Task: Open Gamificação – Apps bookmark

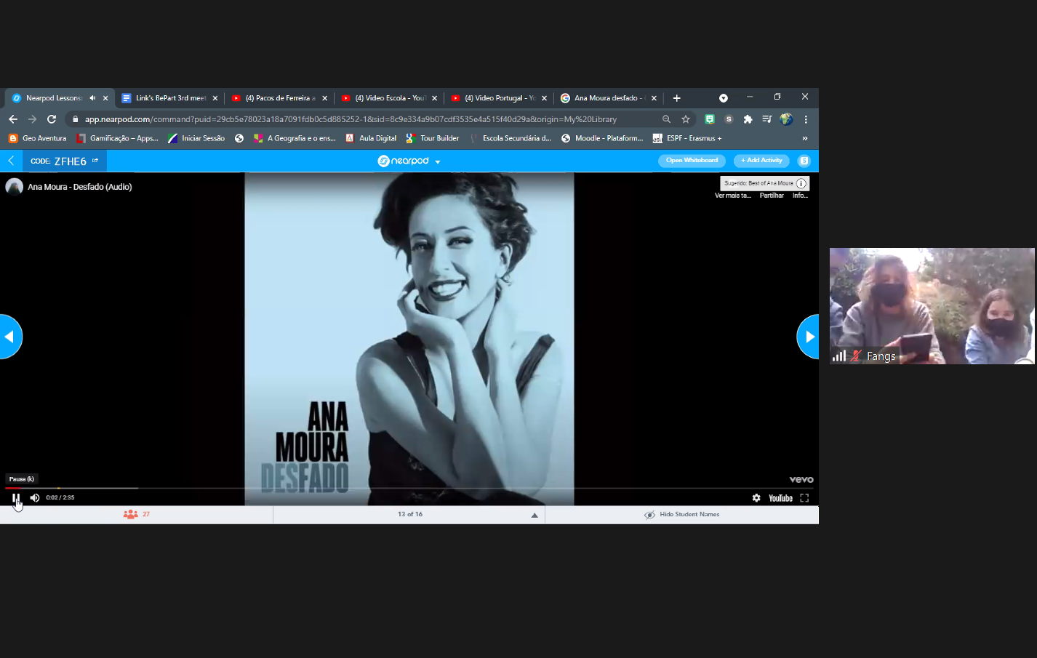Action: tap(117, 138)
